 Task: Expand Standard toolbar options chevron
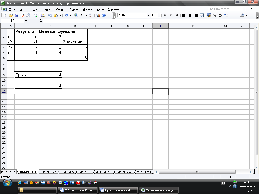(x=114, y=15)
